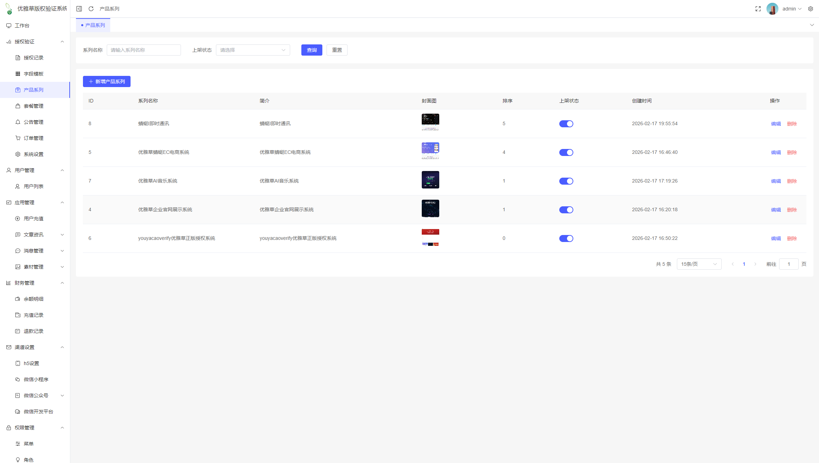The height and width of the screenshot is (463, 819).
Task: Go to 订单管理 in the sidebar
Action: [34, 138]
